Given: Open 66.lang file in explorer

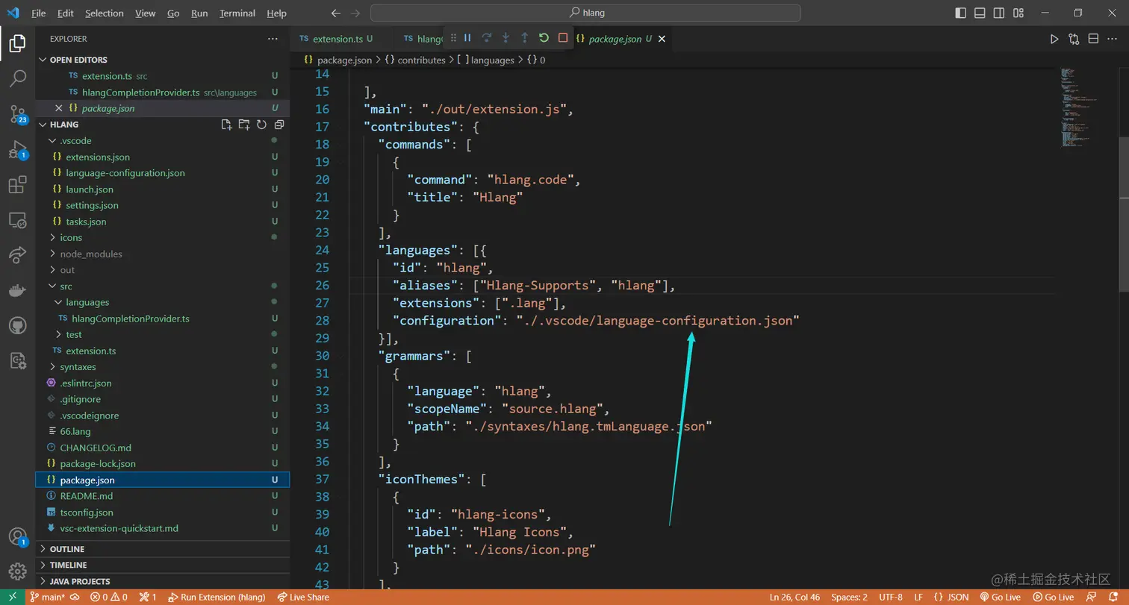Looking at the screenshot, I should tap(163, 431).
